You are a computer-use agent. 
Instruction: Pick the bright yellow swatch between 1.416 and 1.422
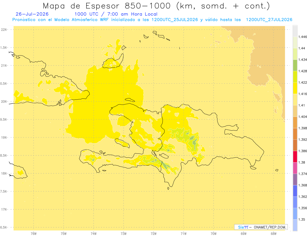[295, 88]
